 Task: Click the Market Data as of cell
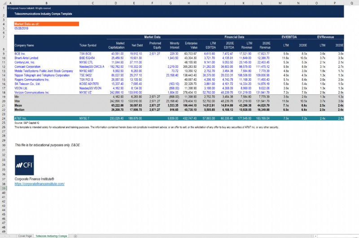(x=47, y=24)
